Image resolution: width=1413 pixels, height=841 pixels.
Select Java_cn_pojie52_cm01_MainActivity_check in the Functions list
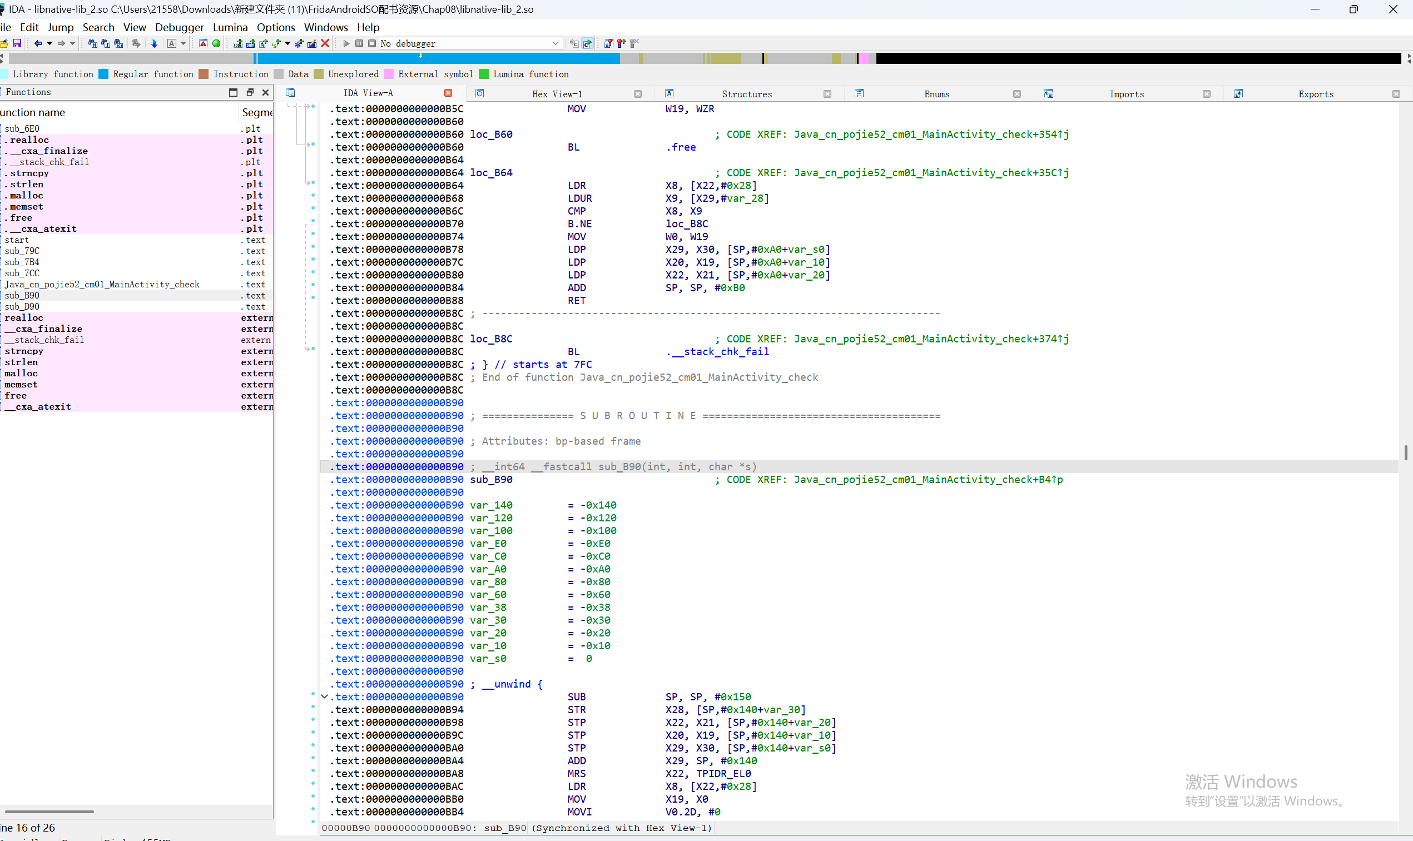tap(102, 285)
